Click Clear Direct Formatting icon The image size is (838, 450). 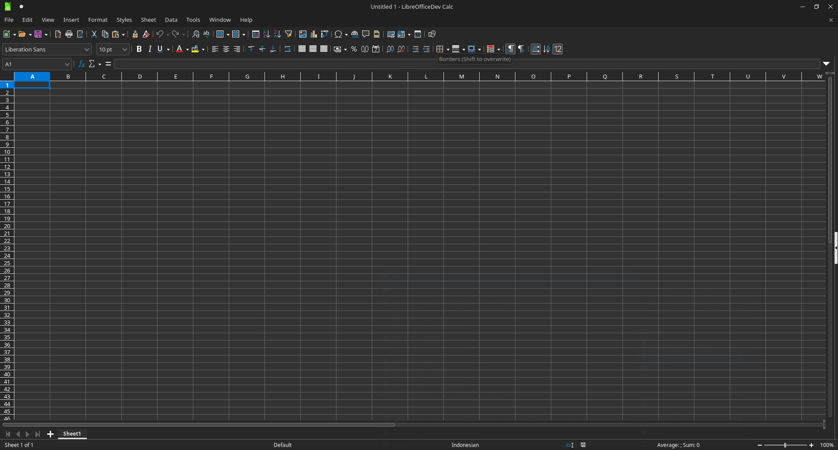(x=146, y=34)
